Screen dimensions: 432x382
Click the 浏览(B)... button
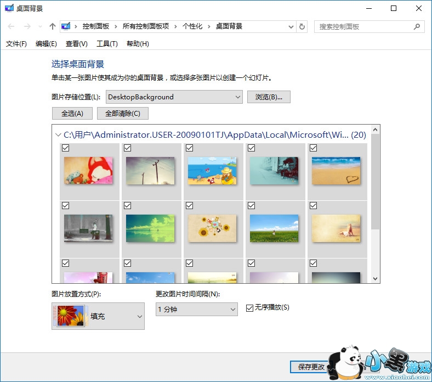pyautogui.click(x=269, y=97)
